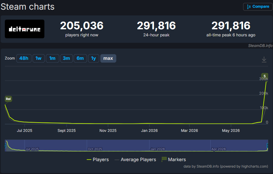Click the right navigator range handle
This screenshot has height=174, width=273.
pyautogui.click(x=268, y=146)
